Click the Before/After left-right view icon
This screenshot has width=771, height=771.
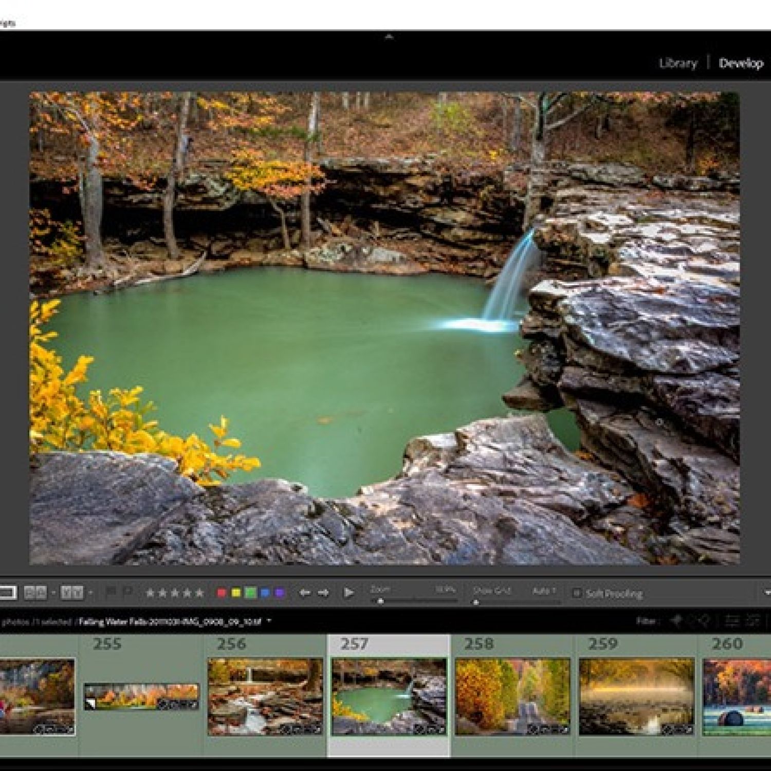pos(35,593)
